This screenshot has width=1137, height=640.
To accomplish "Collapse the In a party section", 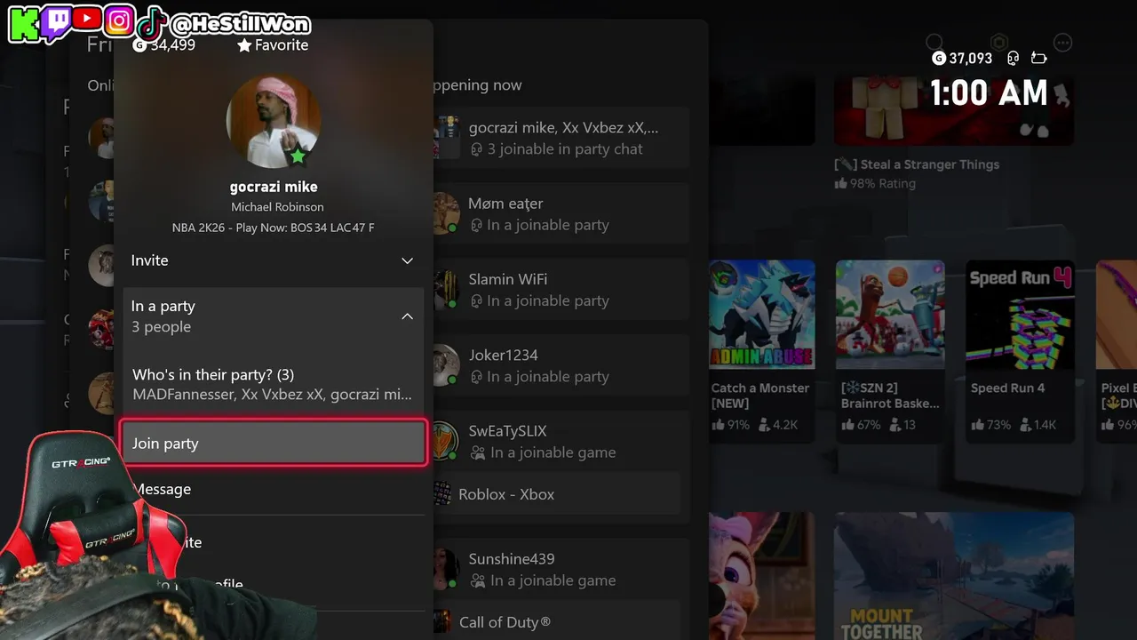I will pos(273,316).
